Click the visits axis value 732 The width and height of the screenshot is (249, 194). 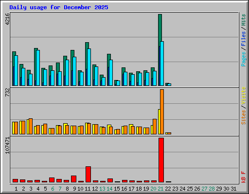click(7, 93)
